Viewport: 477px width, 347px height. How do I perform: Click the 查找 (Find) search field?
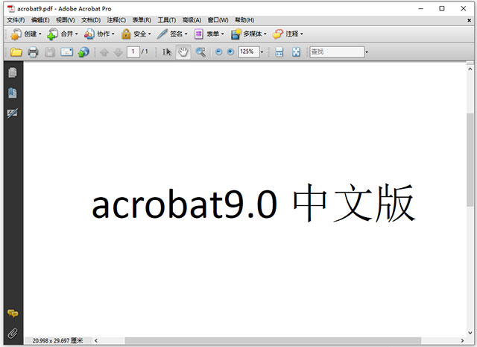tap(337, 51)
